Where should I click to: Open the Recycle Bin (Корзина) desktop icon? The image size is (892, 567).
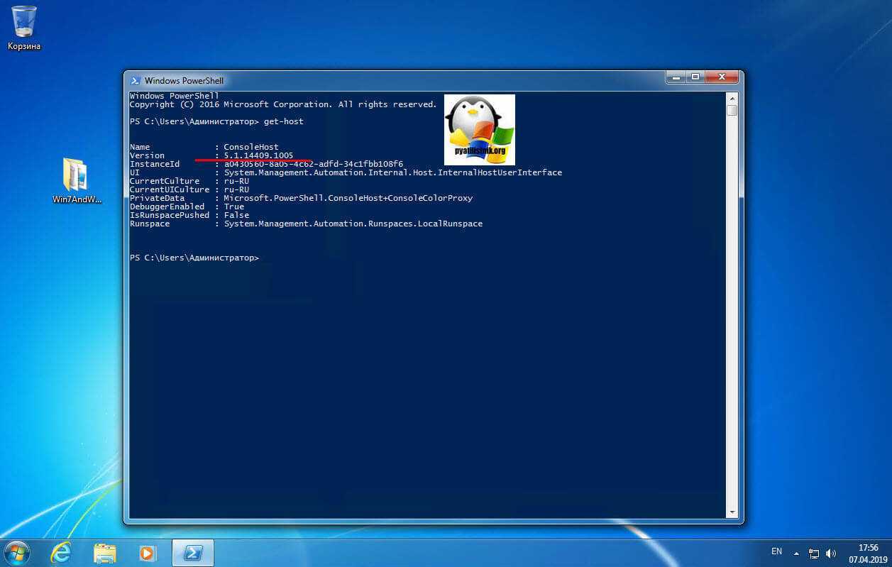point(24,28)
